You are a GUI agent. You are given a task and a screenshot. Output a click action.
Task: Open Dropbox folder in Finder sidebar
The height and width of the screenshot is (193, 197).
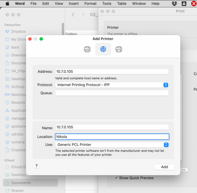(18, 32)
